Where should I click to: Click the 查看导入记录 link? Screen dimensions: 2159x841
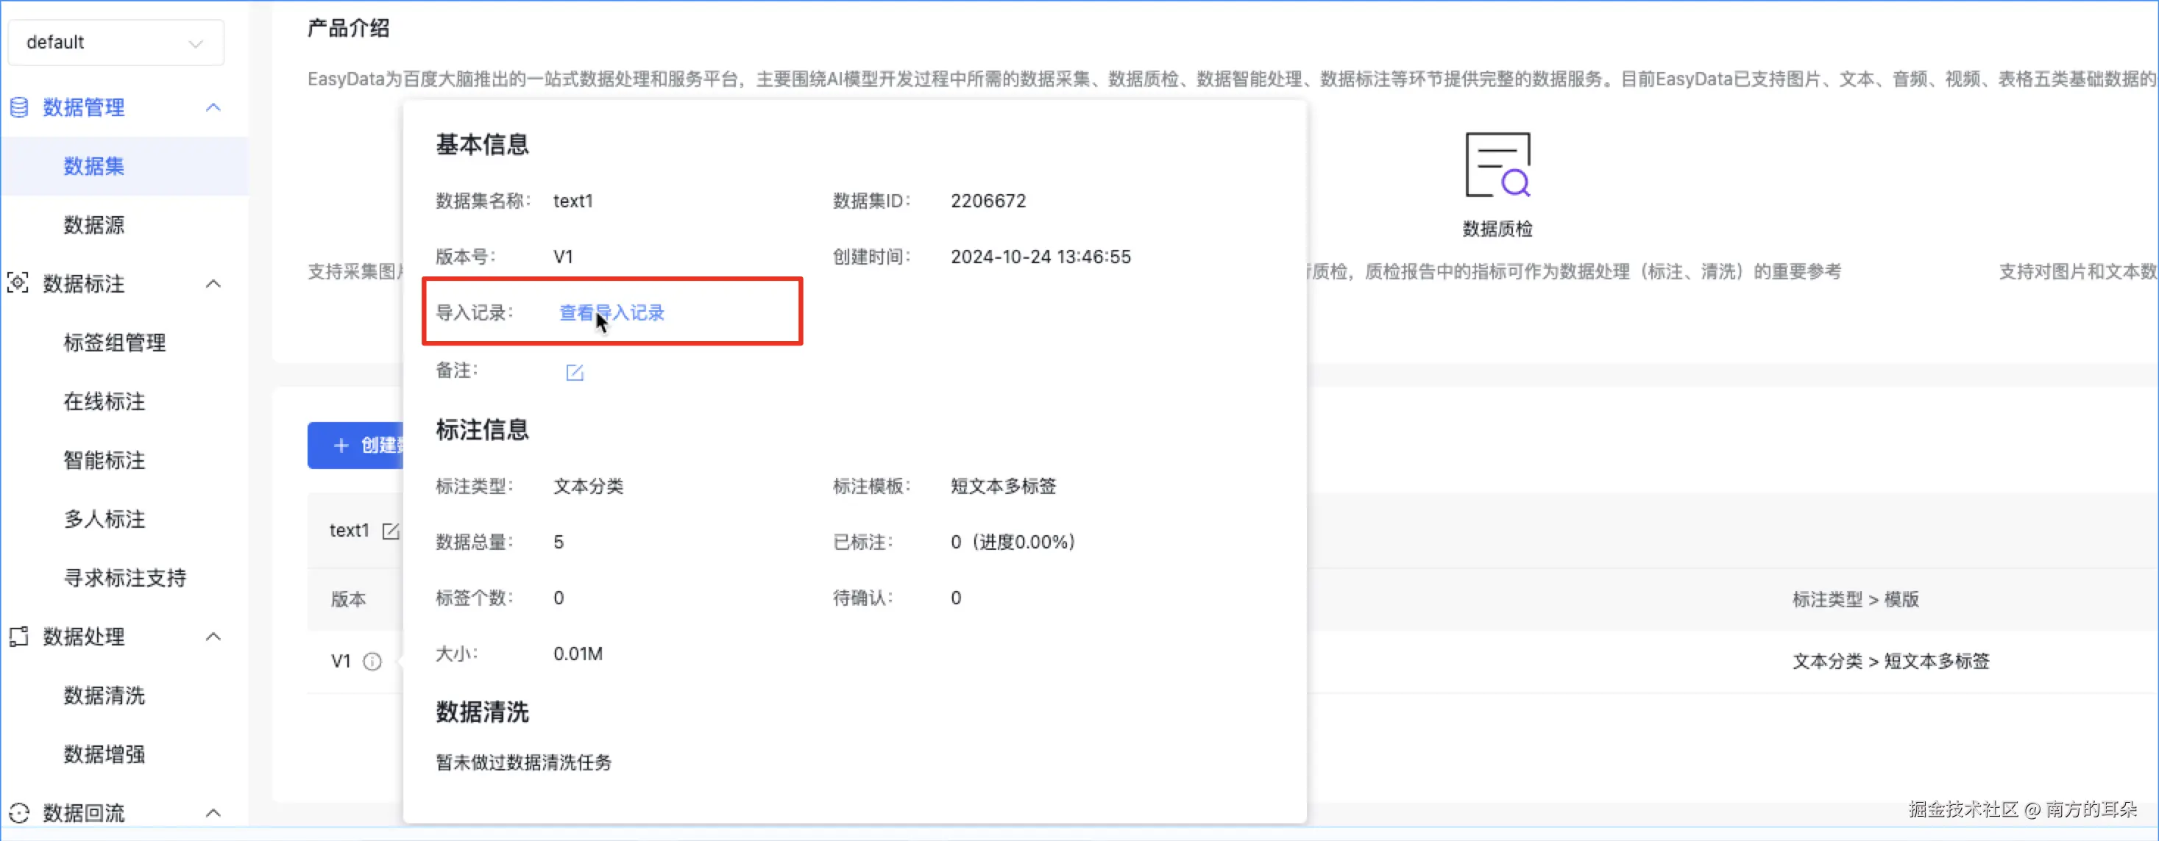(611, 313)
